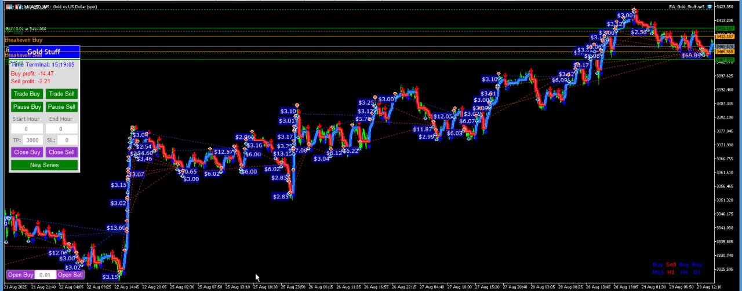Click the EA_Gold_Stuff expert advisor hat icon
Image resolution: width=742 pixels, height=291 pixels.
point(710,6)
